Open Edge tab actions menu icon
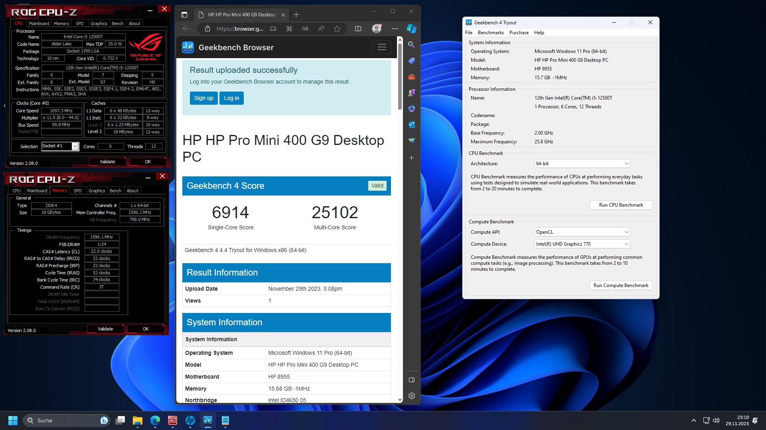The image size is (766, 430). pyautogui.click(x=184, y=15)
